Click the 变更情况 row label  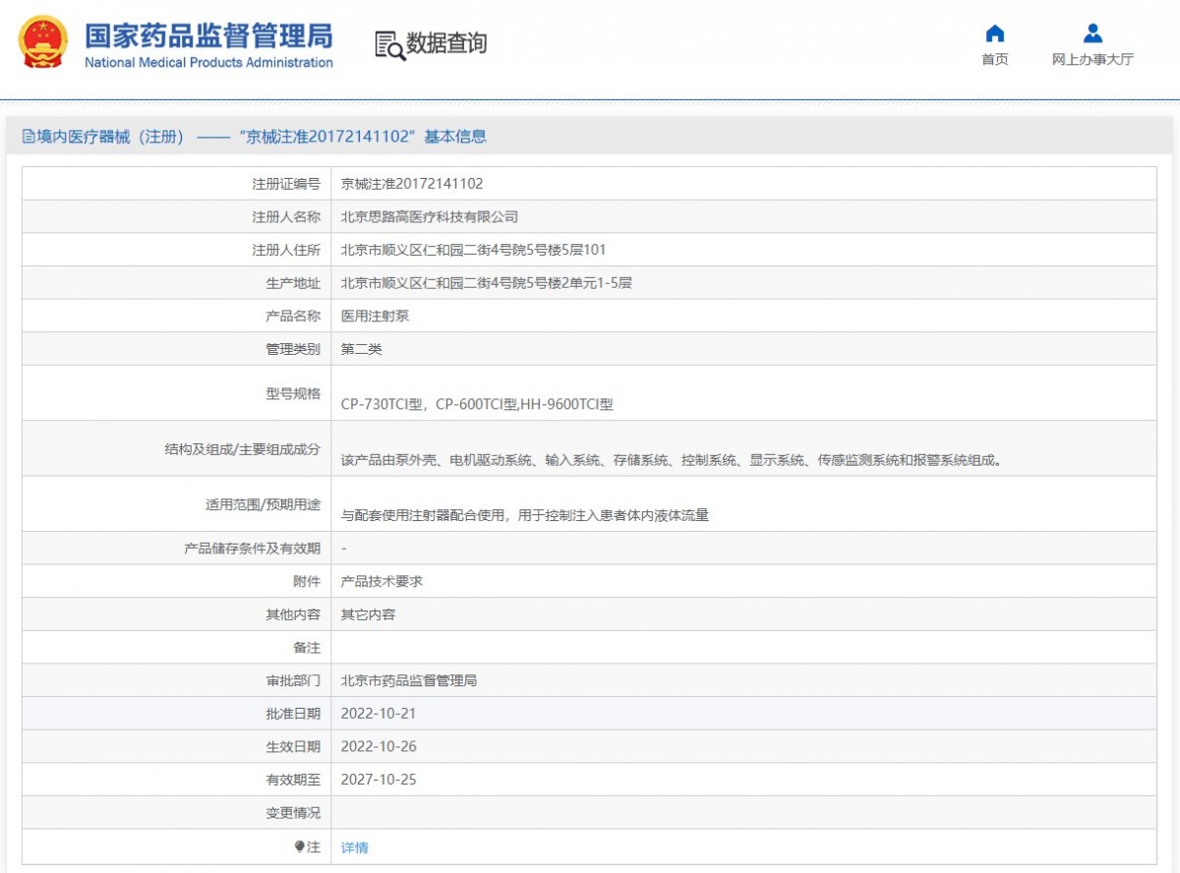[x=293, y=813]
